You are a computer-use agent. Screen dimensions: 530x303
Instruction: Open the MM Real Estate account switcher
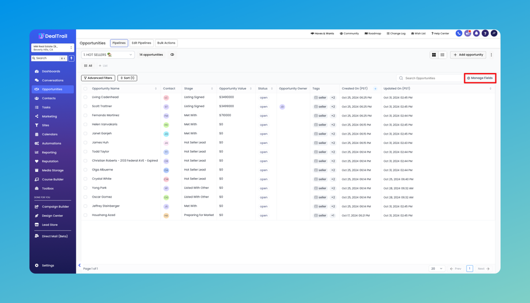[52, 48]
